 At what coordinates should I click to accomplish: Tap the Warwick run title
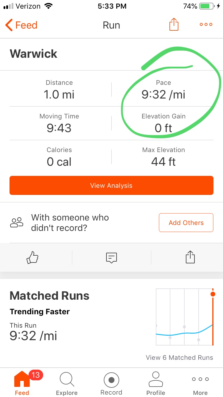click(x=34, y=54)
